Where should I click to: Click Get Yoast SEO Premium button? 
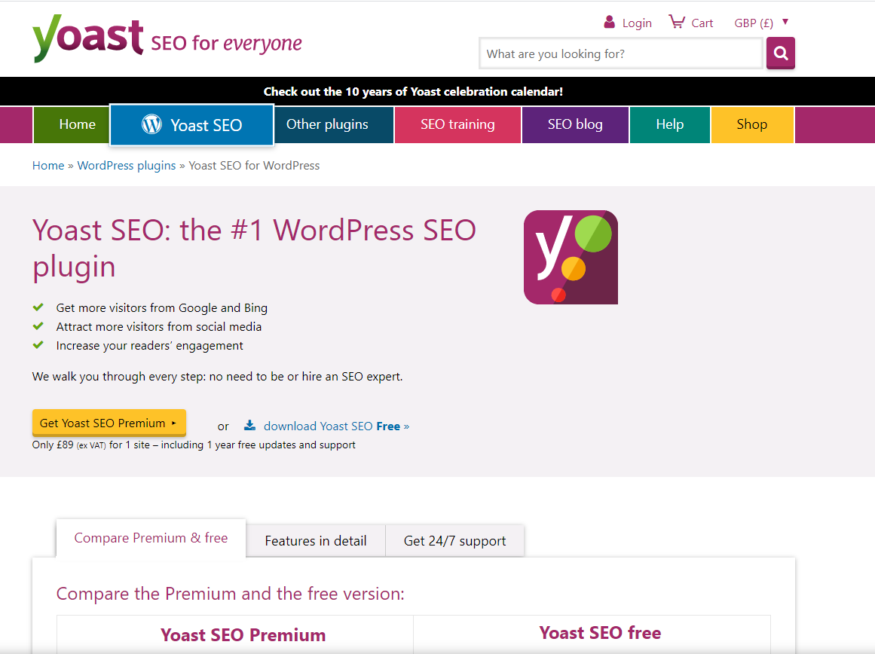(x=109, y=423)
